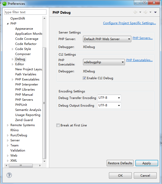This screenshot has width=162, height=184.
Task: Select Composer in the preferences tree
Action: coord(23,54)
